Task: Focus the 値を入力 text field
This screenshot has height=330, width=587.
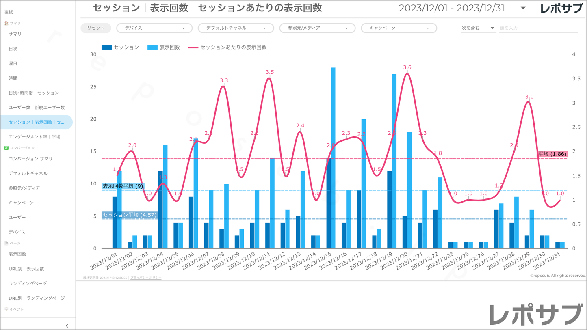Action: coord(537,28)
